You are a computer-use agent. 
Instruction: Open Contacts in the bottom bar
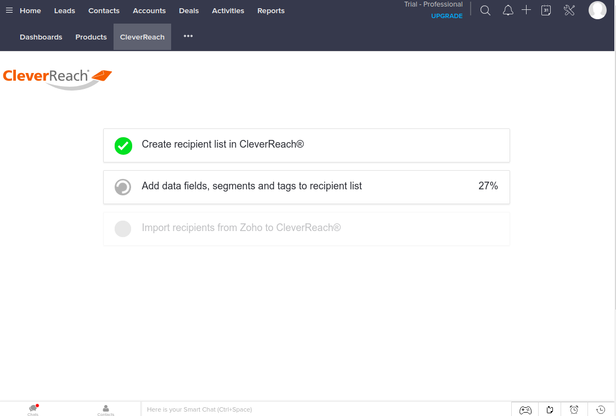(106, 410)
